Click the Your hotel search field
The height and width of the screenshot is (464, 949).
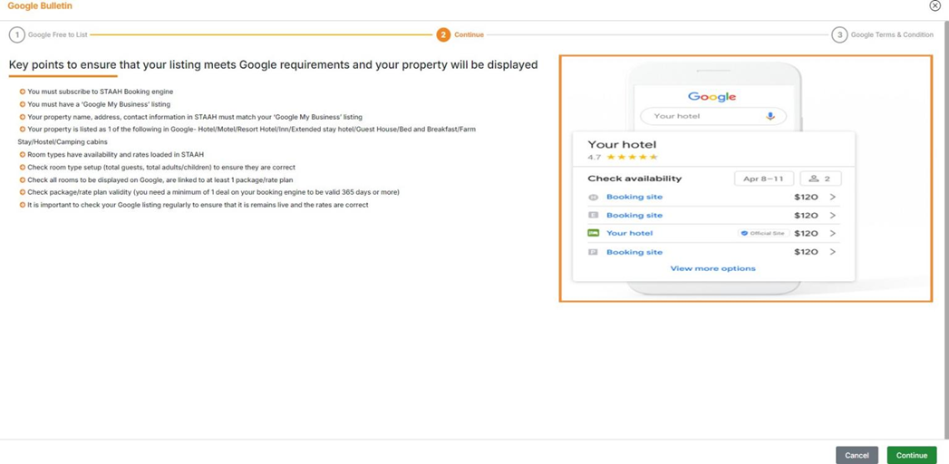click(x=702, y=116)
